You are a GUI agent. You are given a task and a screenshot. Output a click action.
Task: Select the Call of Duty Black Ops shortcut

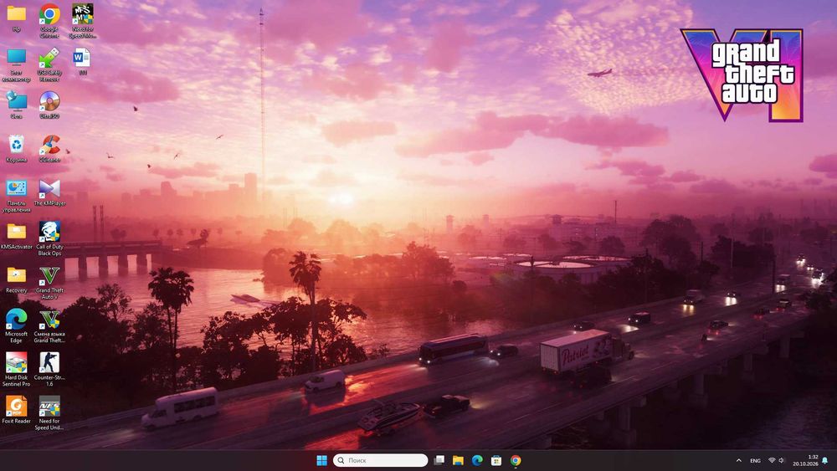point(49,239)
